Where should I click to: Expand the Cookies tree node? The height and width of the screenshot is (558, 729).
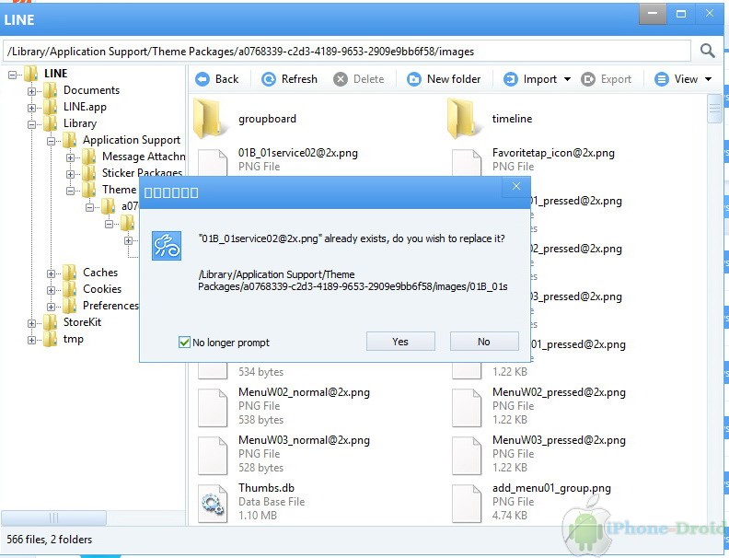point(52,290)
